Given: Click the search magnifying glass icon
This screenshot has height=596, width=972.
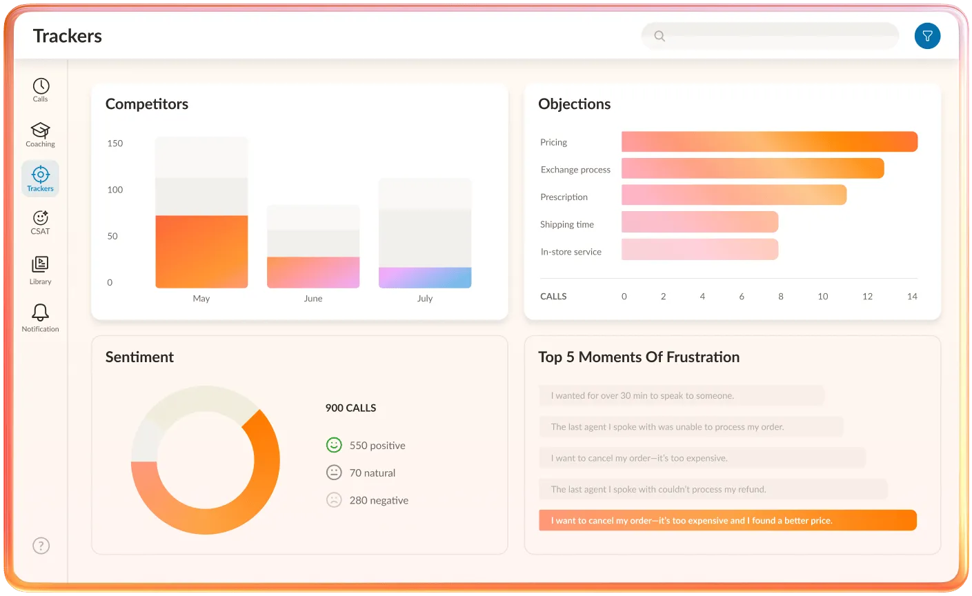Looking at the screenshot, I should [x=659, y=36].
